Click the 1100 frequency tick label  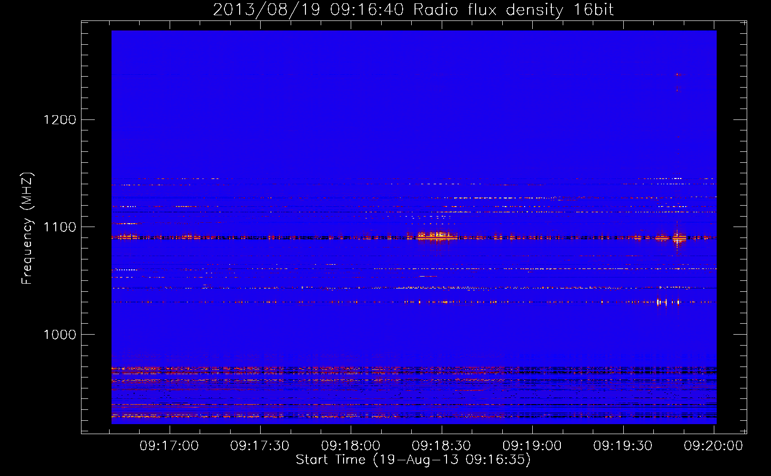coord(60,227)
